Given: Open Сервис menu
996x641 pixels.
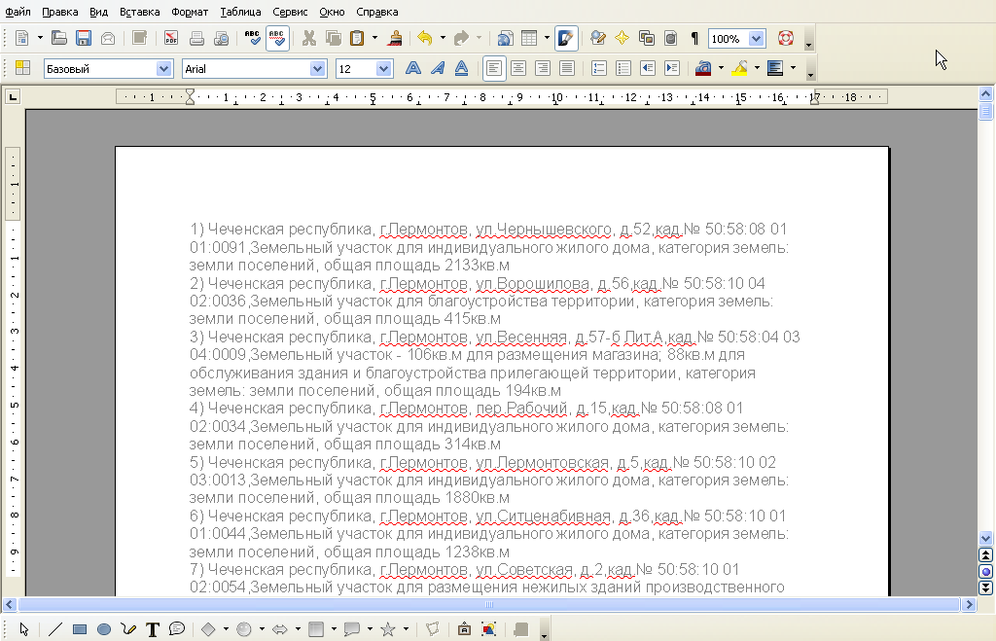Looking at the screenshot, I should click(x=290, y=12).
